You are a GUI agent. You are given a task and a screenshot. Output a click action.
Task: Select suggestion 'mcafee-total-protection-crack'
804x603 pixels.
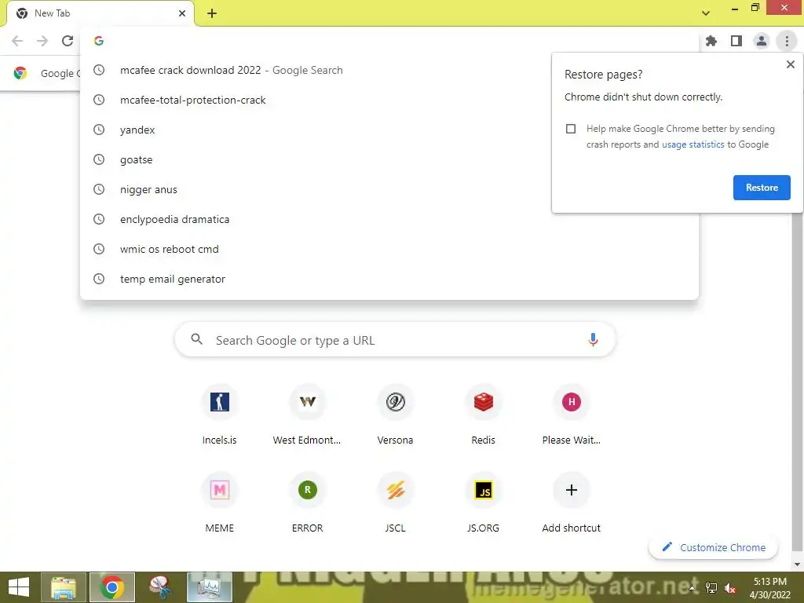pyautogui.click(x=389, y=100)
